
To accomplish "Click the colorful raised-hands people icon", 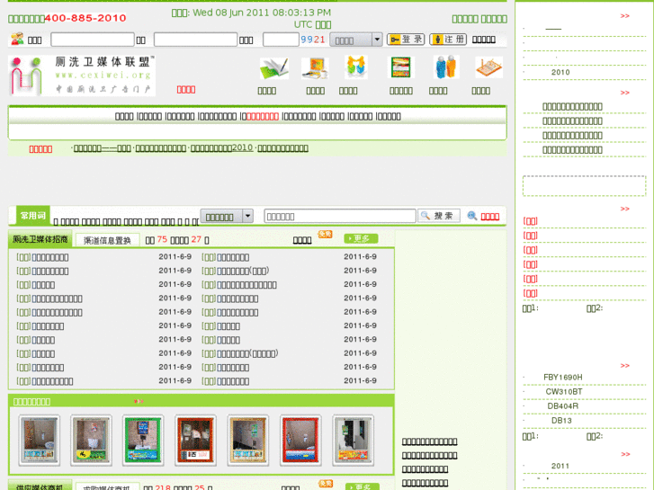I will [355, 67].
